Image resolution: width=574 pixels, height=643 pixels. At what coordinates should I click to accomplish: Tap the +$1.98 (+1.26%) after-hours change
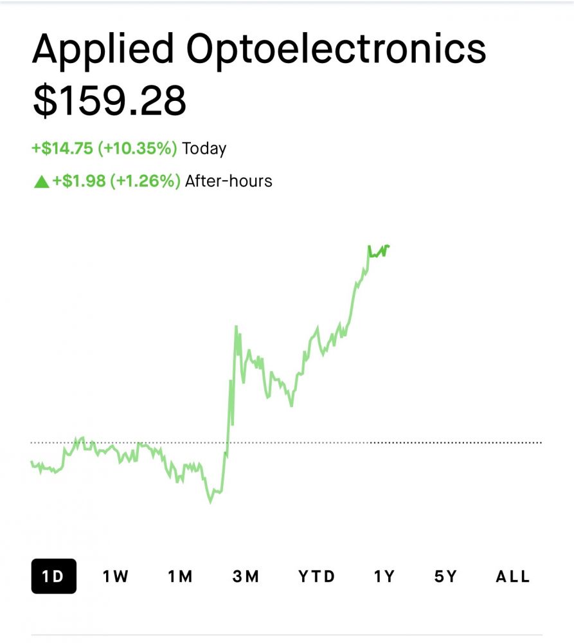pyautogui.click(x=116, y=181)
